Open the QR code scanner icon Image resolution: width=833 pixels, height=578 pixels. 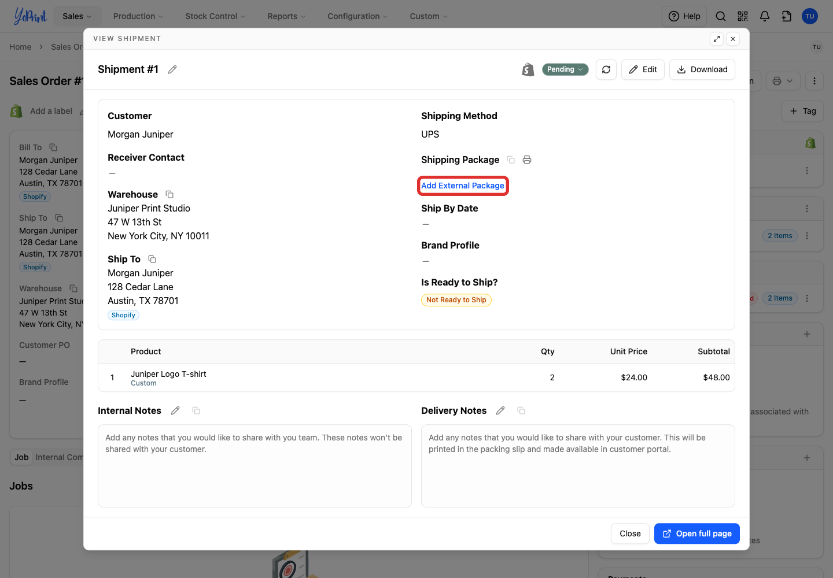(743, 16)
